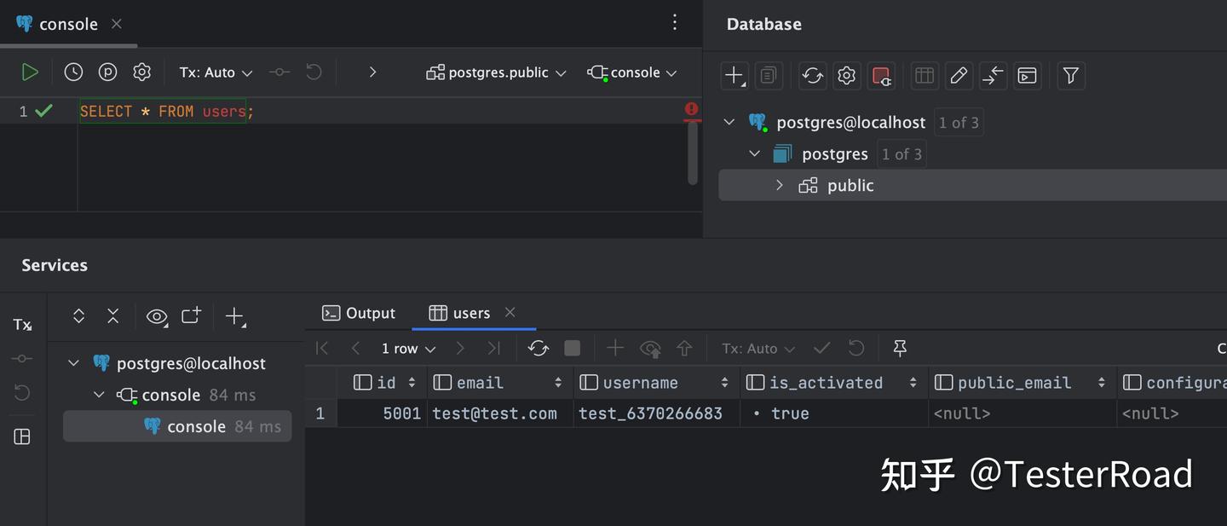The height and width of the screenshot is (526, 1227).
Task: Expand the public schema node
Action: [779, 185]
